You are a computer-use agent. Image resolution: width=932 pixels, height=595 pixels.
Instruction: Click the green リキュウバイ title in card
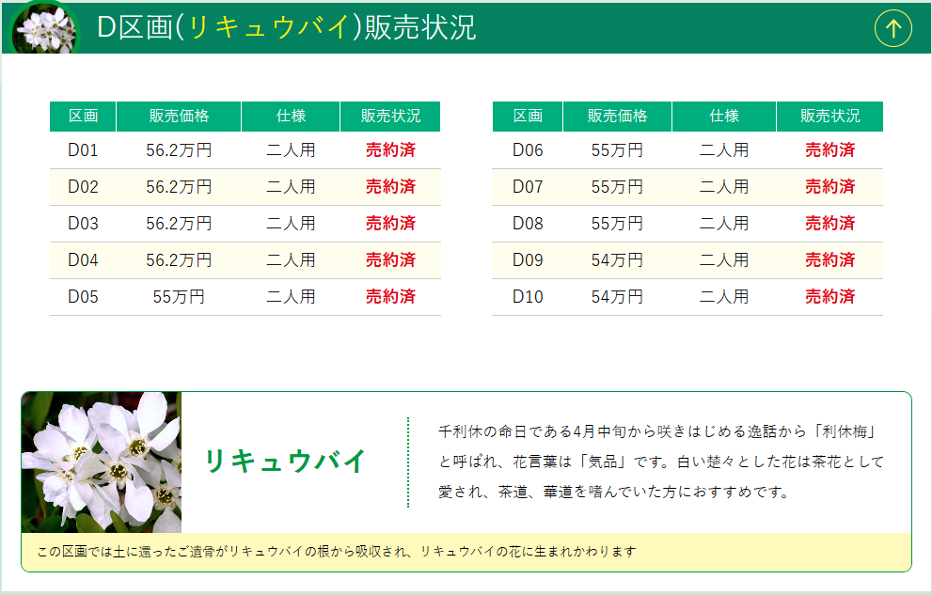[284, 462]
